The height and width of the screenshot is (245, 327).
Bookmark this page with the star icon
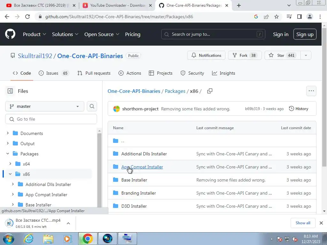coord(277,17)
